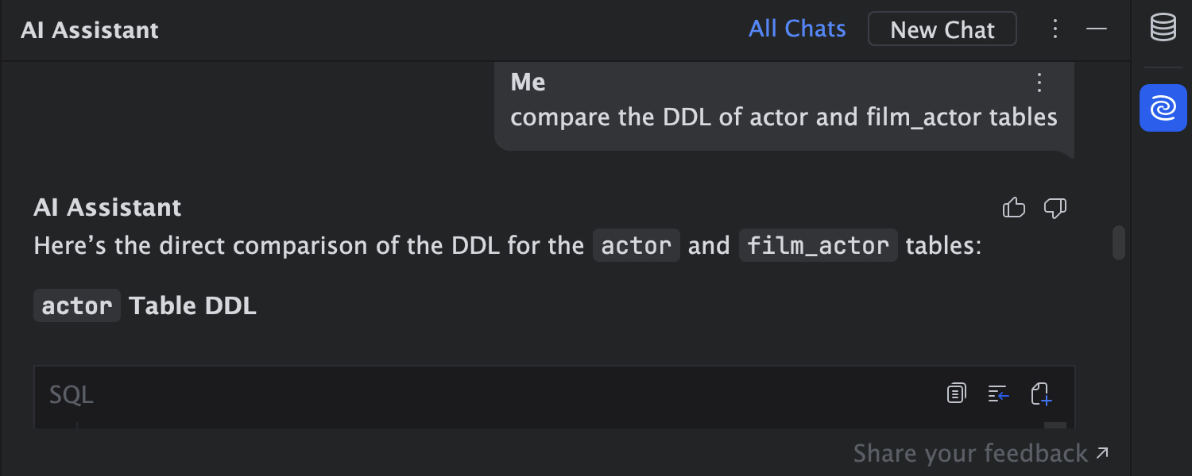
Task: Open the Share your feedback link
Action: click(981, 454)
